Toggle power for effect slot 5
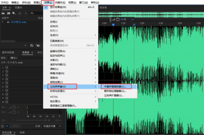 7,83
